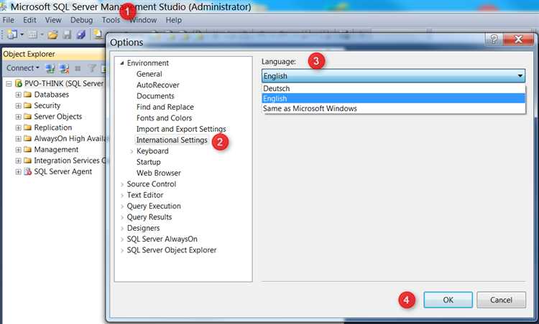The width and height of the screenshot is (539, 324).
Task: Click the Save All toolbar icon
Action: coord(80,34)
